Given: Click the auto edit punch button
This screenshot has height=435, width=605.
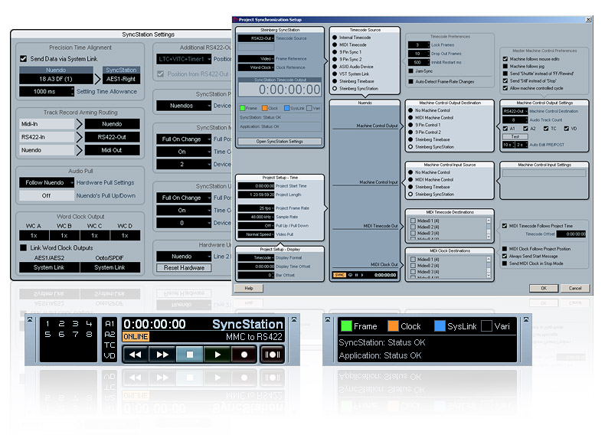Looking at the screenshot, I should [x=273, y=355].
